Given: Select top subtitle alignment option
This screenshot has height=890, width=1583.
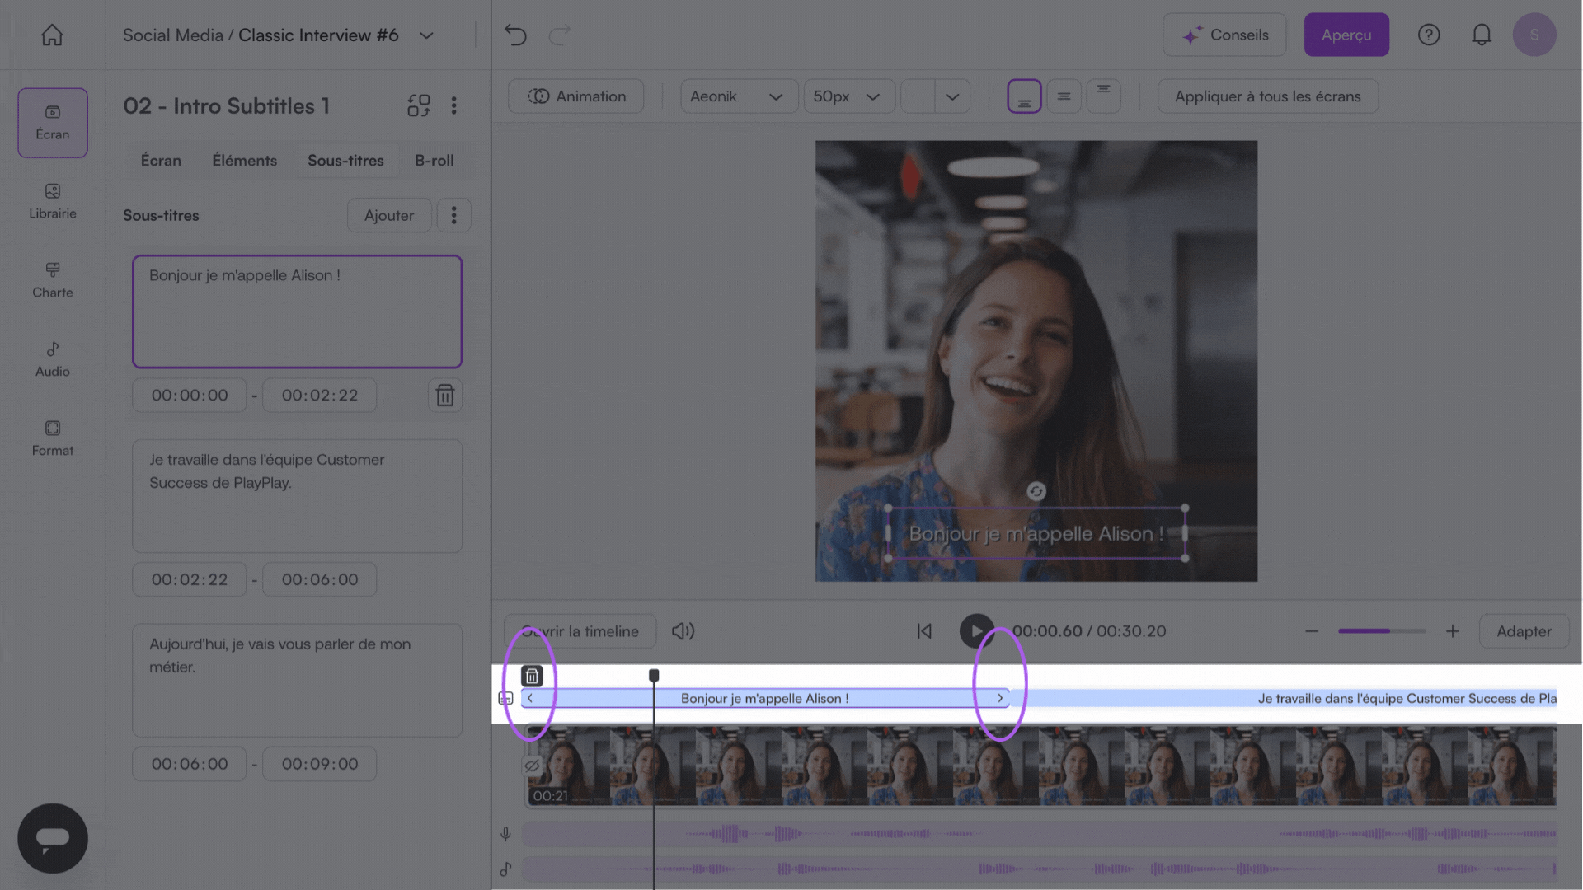Looking at the screenshot, I should click(1103, 96).
